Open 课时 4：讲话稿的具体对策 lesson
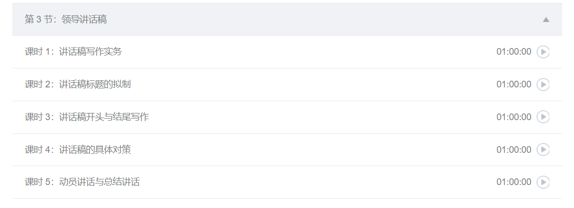The image size is (574, 208). 78,150
